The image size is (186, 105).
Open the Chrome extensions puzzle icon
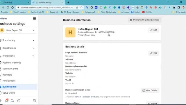174,8
